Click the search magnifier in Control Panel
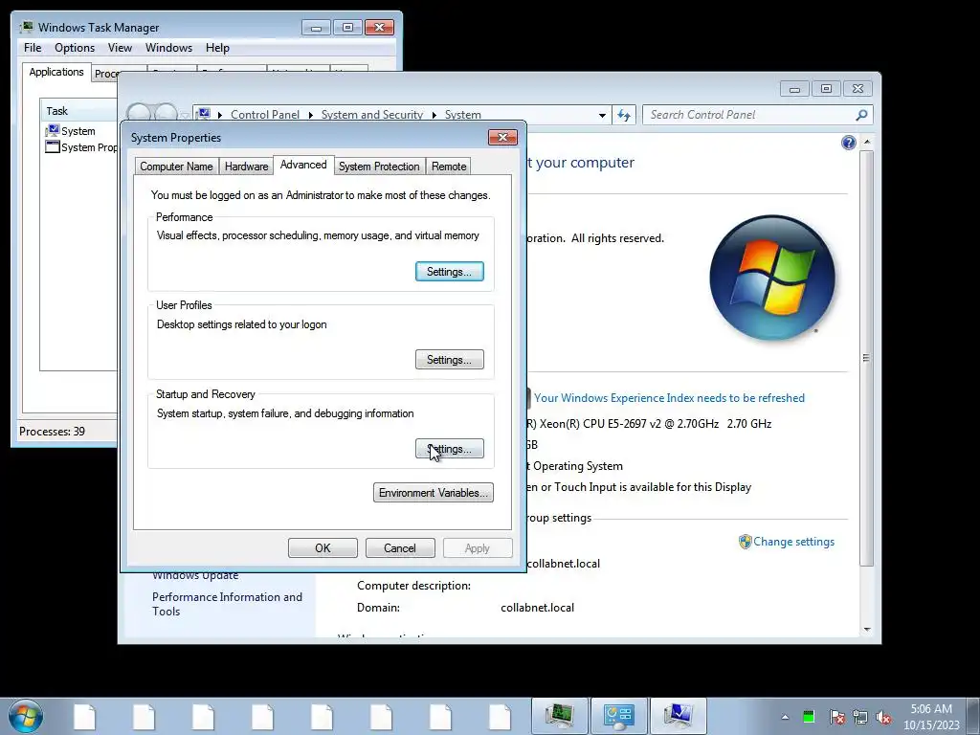 (861, 115)
